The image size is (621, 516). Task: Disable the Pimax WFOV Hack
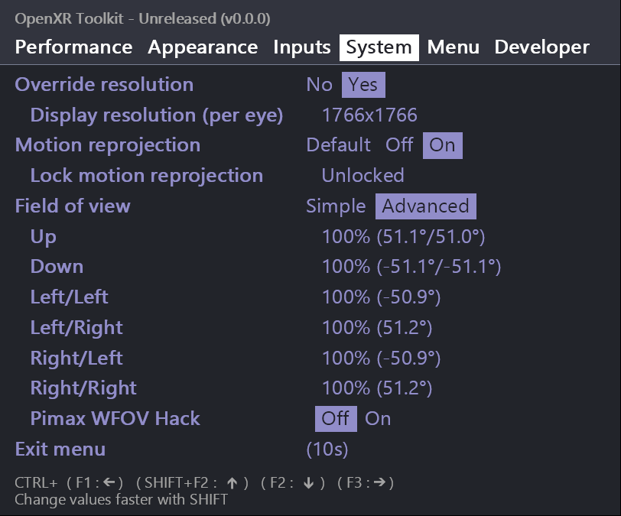pos(335,419)
